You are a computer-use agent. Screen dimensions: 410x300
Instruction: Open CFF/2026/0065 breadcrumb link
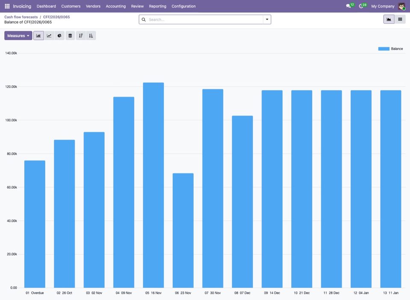[x=56, y=17]
